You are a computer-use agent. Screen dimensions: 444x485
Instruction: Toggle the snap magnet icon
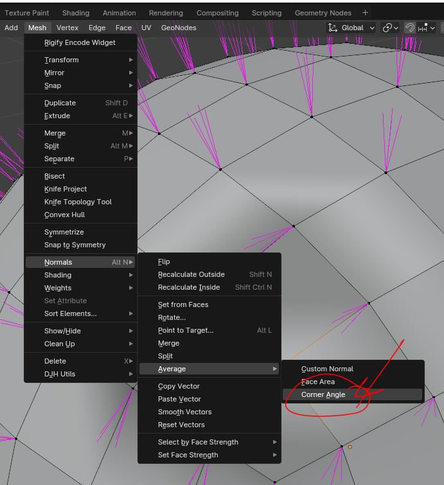[409, 28]
